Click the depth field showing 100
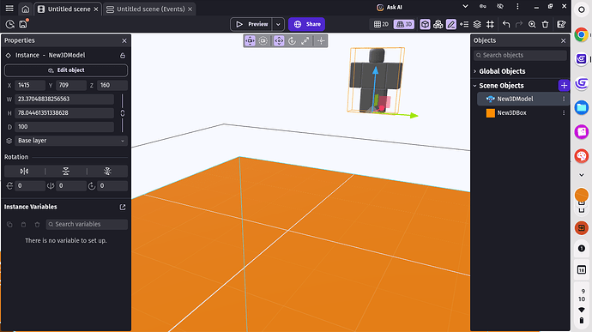The image size is (592, 332). pyautogui.click(x=64, y=127)
